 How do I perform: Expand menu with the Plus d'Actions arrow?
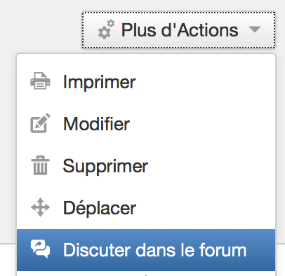255,29
